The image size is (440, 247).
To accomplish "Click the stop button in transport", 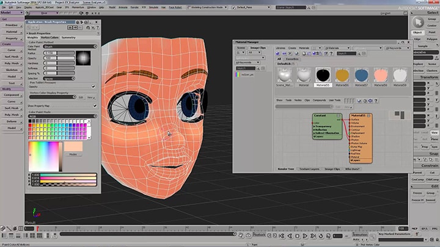I will click(x=298, y=236).
